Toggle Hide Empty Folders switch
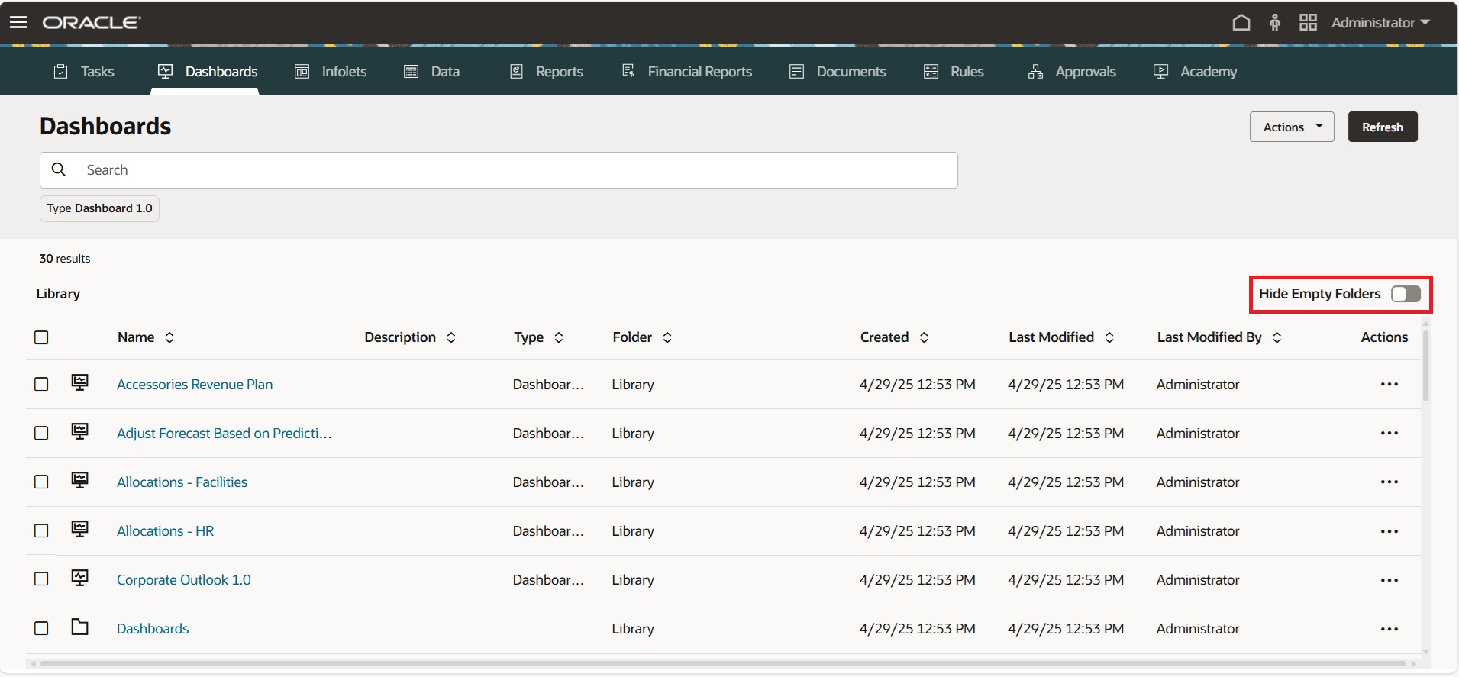 [x=1406, y=294]
